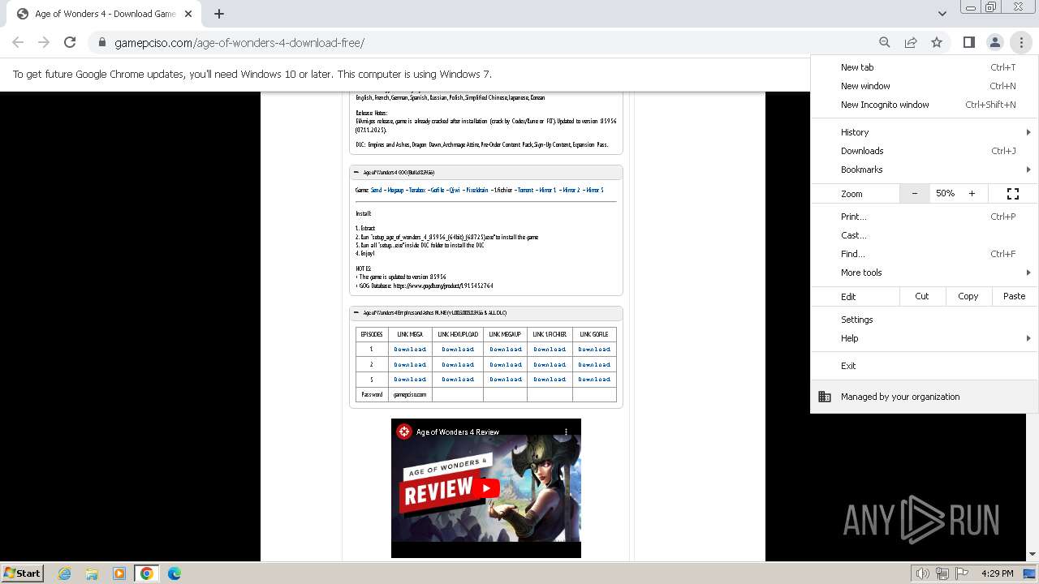Click Cut in the Edit row
Viewport: 1039px width, 584px height.
[922, 296]
